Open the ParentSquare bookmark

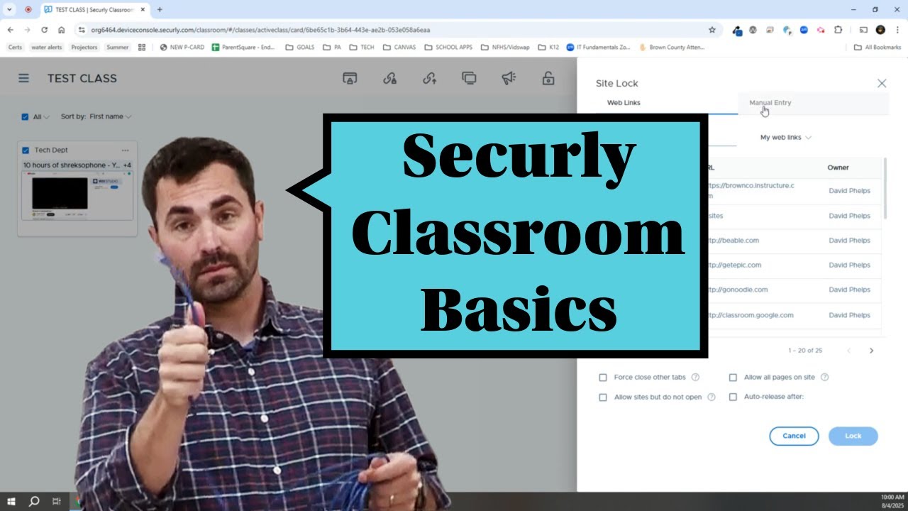point(243,48)
